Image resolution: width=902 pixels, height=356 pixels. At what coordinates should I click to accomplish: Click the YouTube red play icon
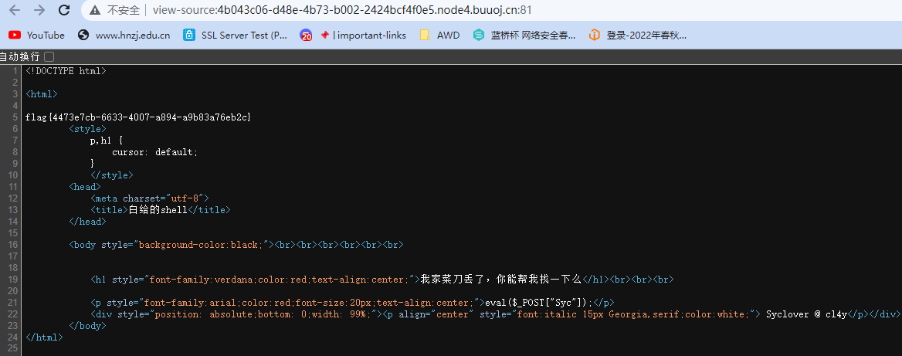[x=15, y=35]
